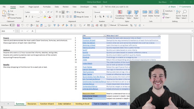Open the General number format dropdown
Viewport: 194px width, 109px height.
point(112,12)
